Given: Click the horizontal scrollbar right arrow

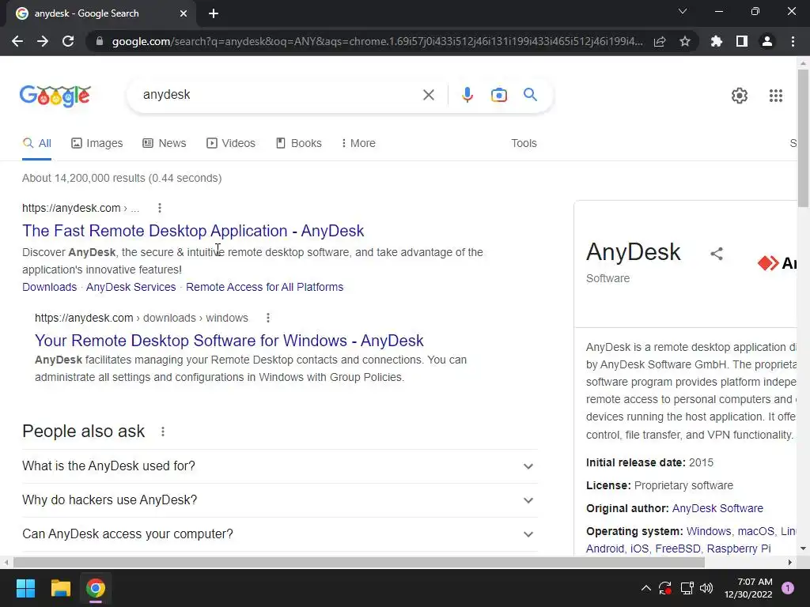Looking at the screenshot, I should pyautogui.click(x=790, y=562).
